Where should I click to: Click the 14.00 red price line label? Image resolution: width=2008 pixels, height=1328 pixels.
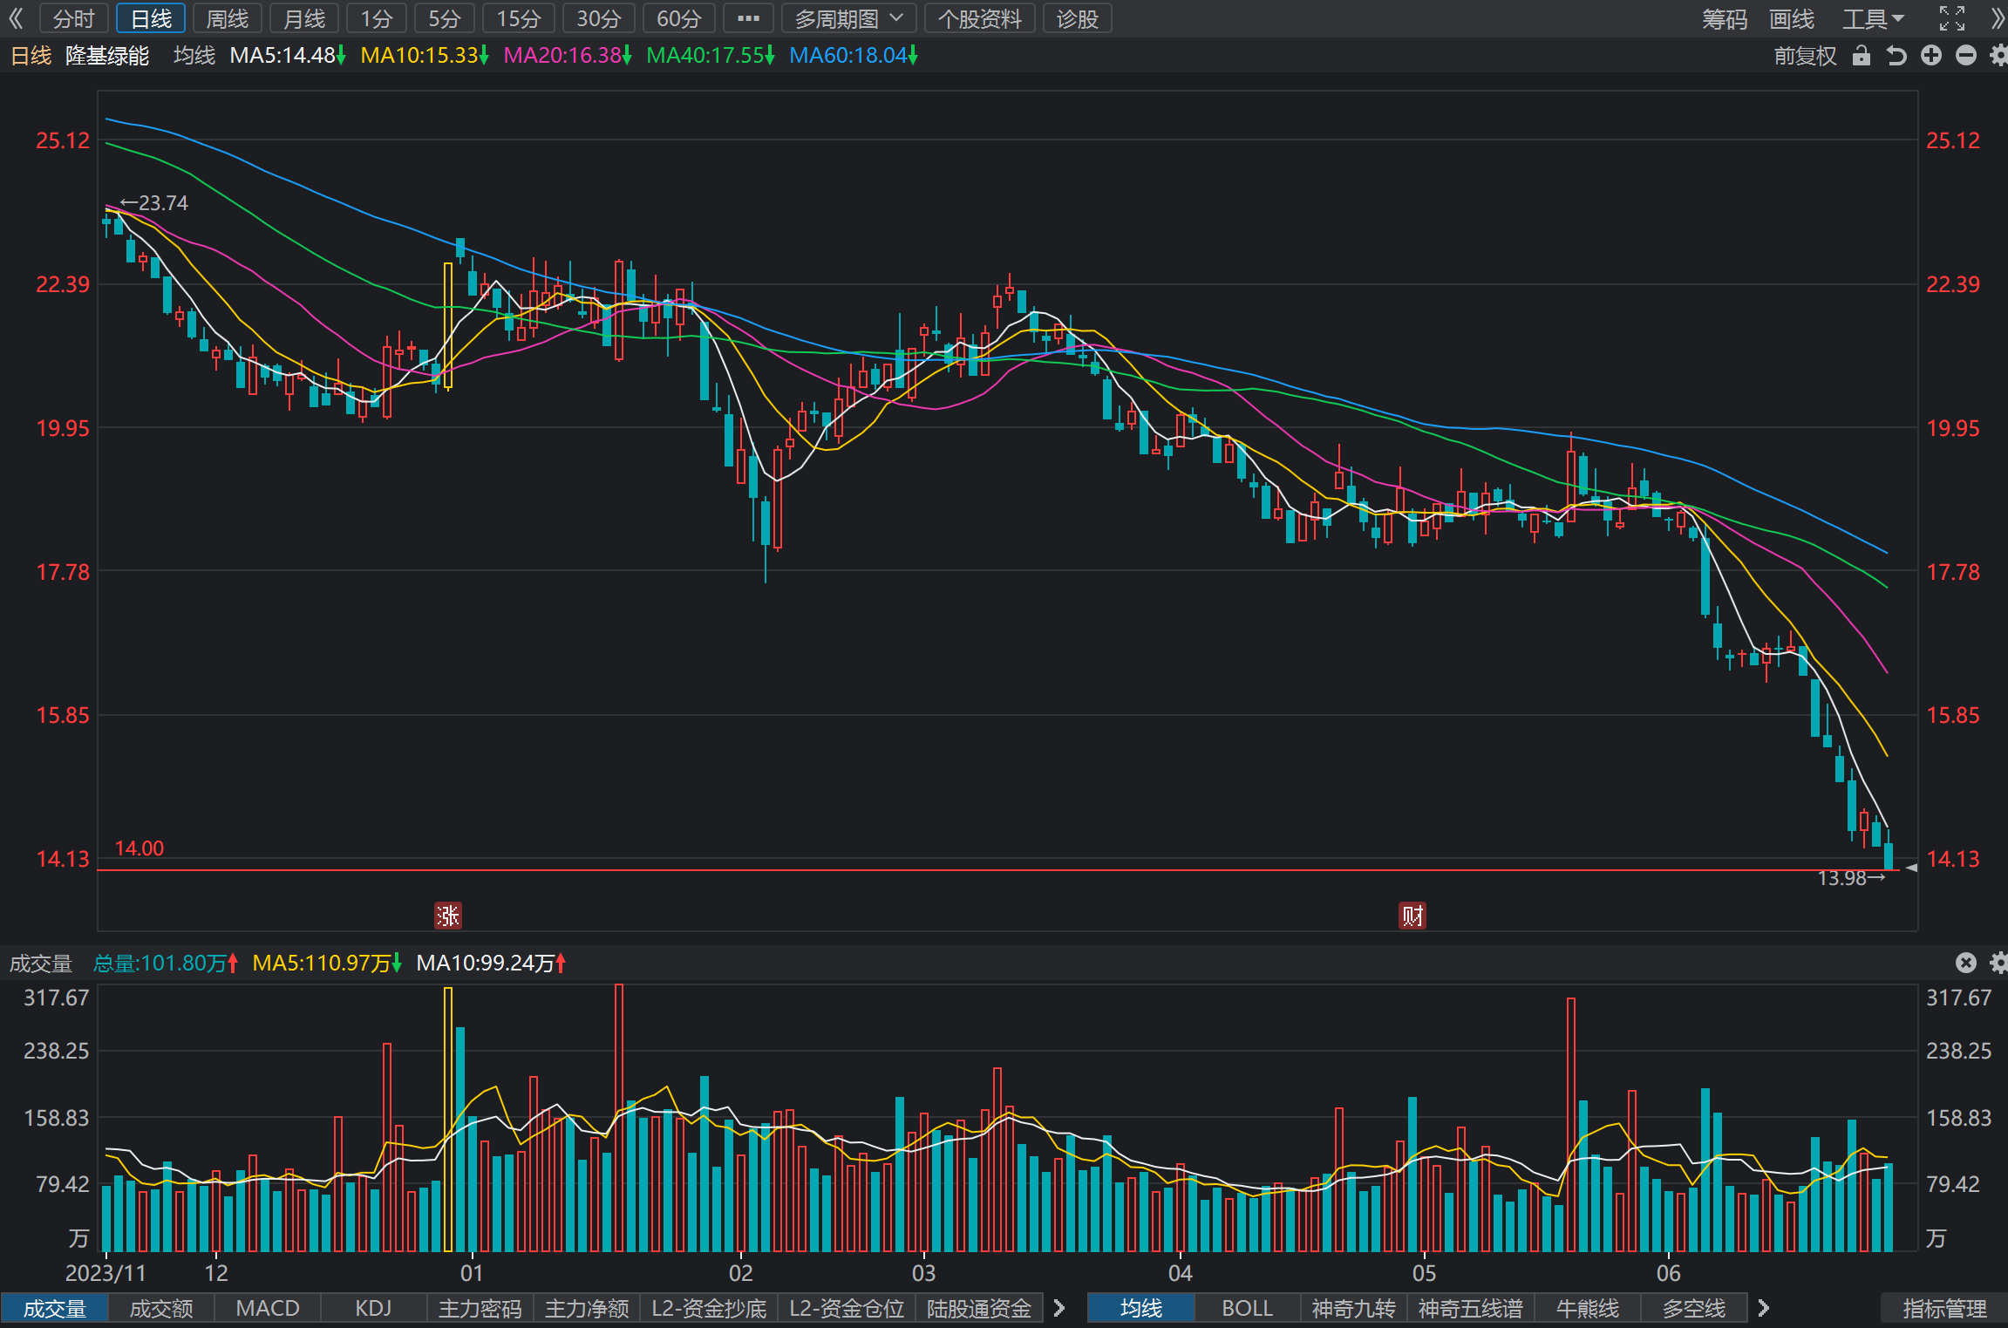140,848
